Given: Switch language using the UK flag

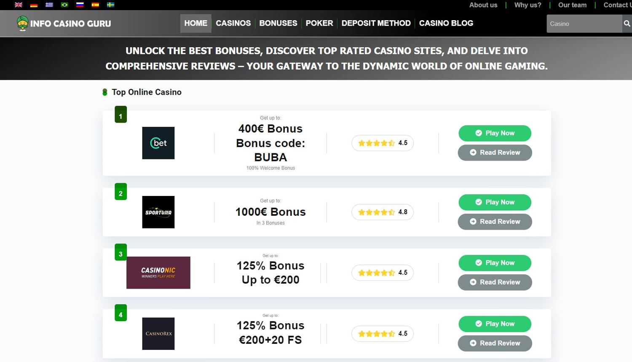Looking at the screenshot, I should (18, 5).
